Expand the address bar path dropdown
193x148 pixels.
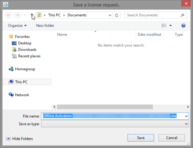point(110,15)
